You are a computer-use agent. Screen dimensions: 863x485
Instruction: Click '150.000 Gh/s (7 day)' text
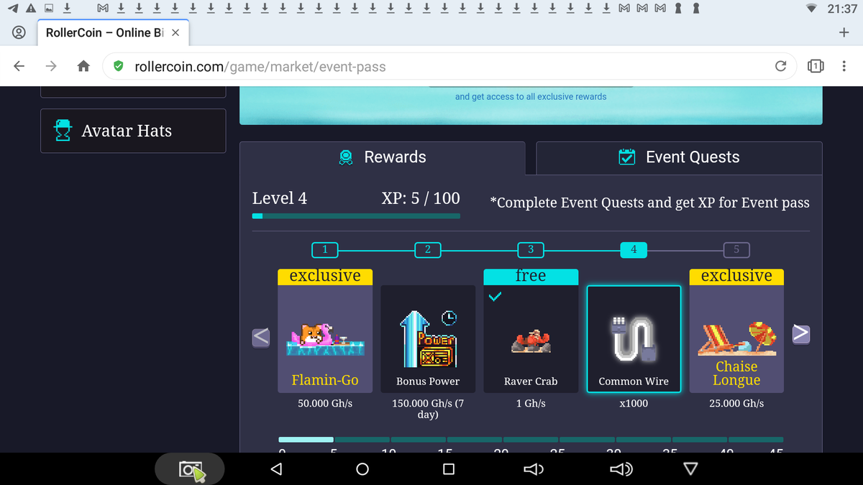point(428,409)
